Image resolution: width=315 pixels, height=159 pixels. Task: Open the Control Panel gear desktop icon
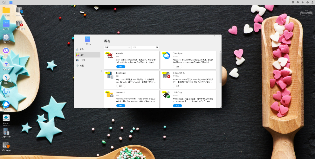click(6, 37)
